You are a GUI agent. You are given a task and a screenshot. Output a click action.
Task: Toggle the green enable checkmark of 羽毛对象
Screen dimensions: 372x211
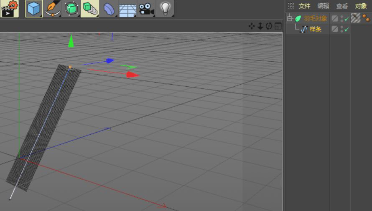click(347, 19)
